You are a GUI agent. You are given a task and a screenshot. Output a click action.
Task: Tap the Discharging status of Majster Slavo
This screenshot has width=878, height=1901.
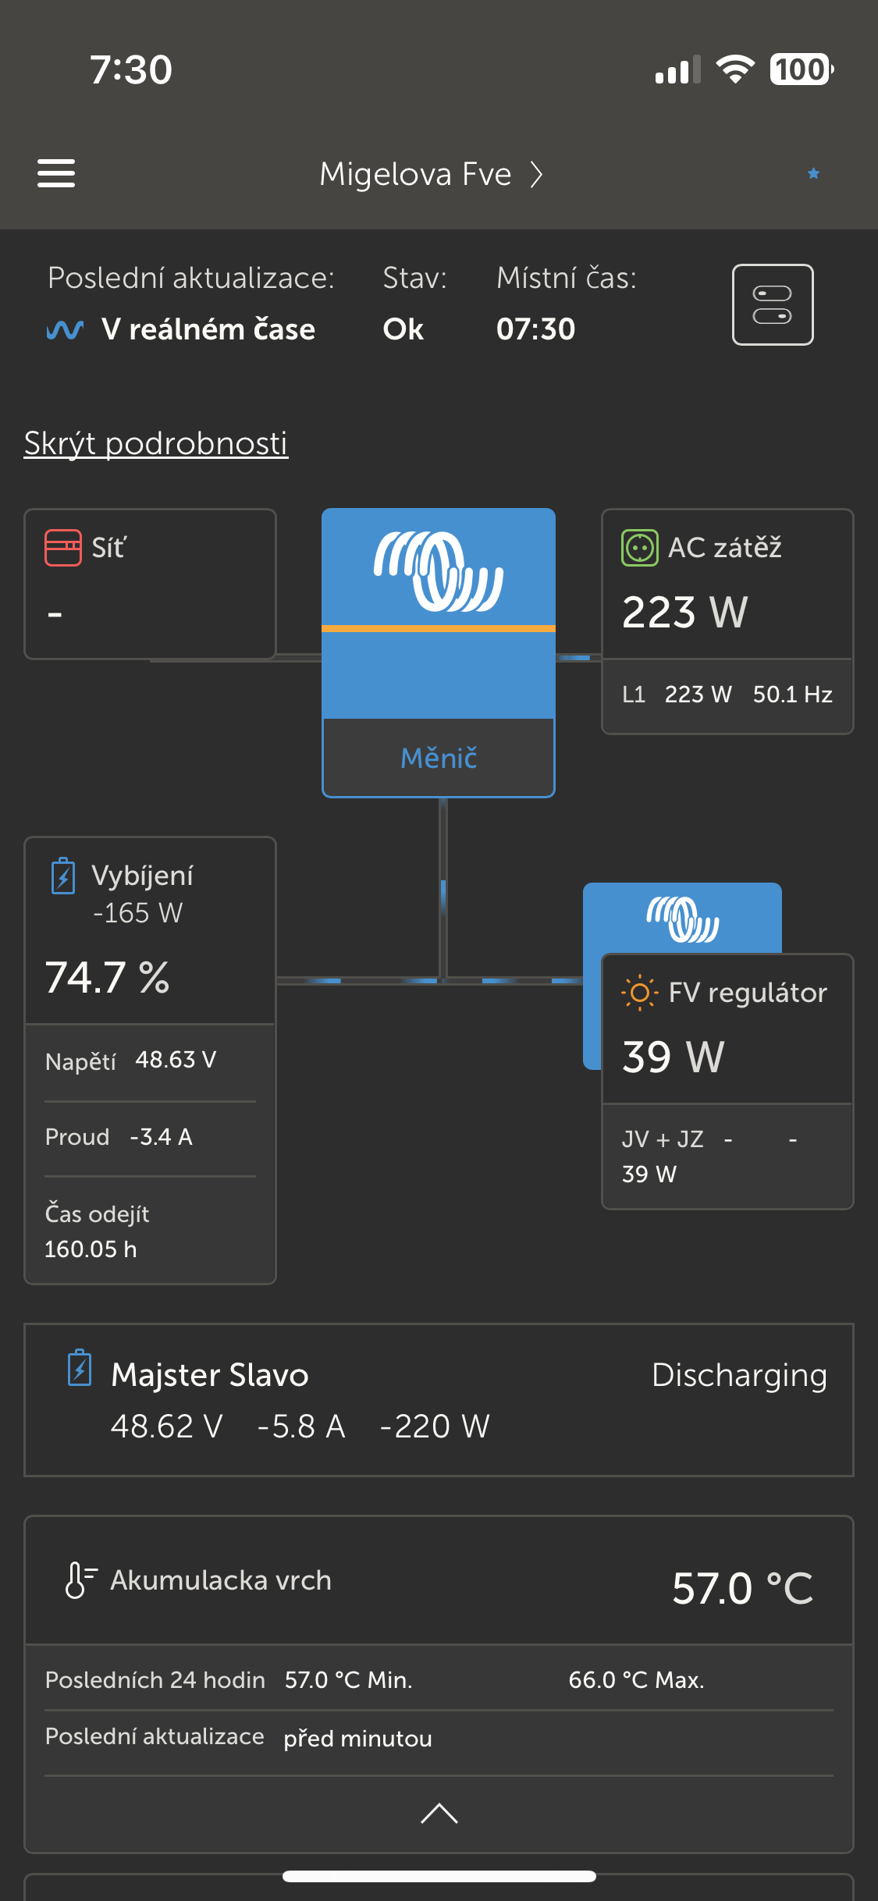click(x=738, y=1375)
